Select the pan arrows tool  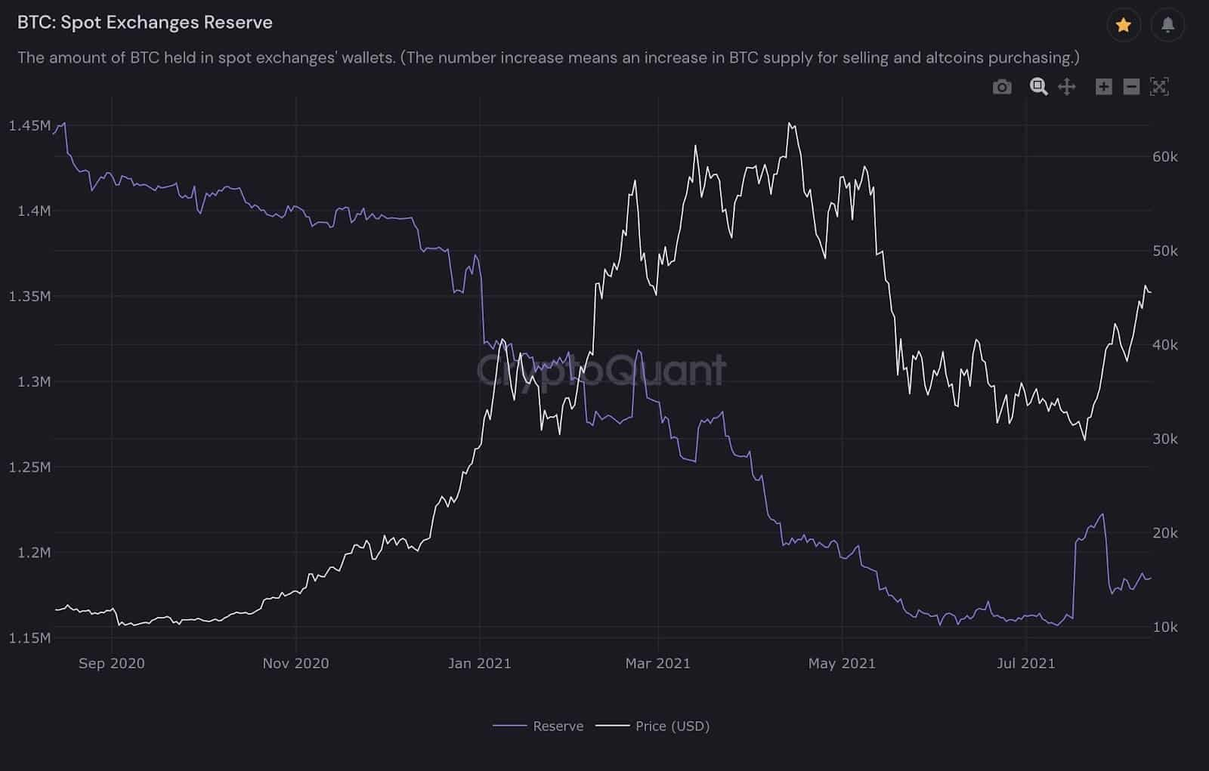point(1066,87)
